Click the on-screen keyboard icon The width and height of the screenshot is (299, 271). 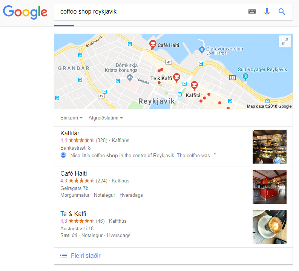252,12
